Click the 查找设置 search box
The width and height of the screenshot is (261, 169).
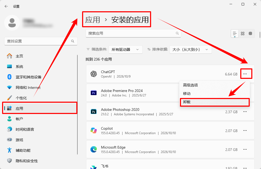point(41,41)
